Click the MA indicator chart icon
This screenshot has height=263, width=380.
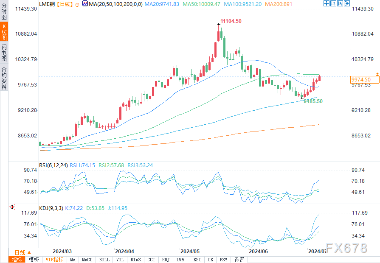(85, 4)
